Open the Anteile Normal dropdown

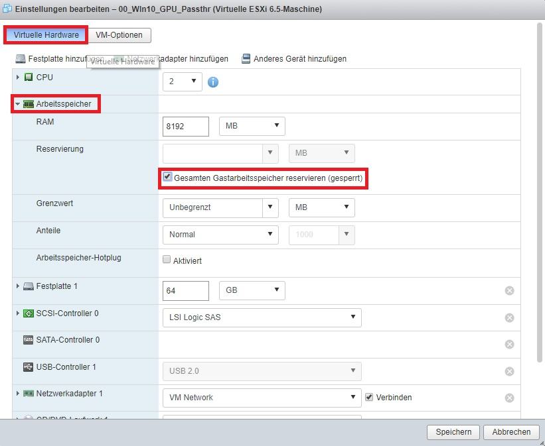click(220, 235)
